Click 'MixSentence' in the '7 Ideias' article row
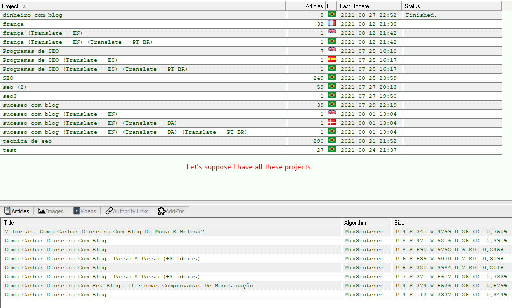Image resolution: width=512 pixels, height=308 pixels. click(x=364, y=232)
